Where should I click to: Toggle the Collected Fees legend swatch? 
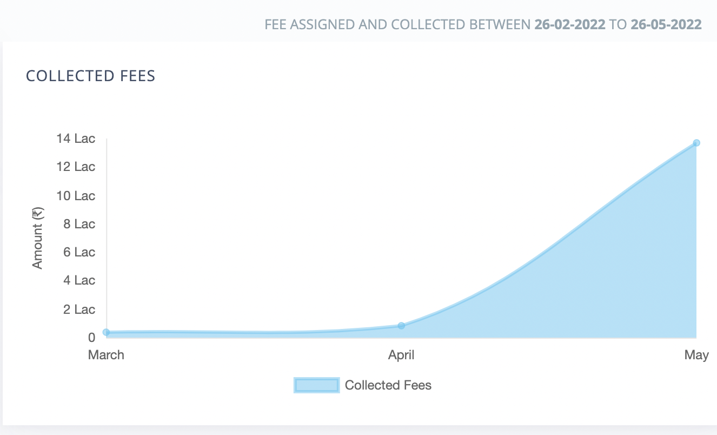coord(317,385)
